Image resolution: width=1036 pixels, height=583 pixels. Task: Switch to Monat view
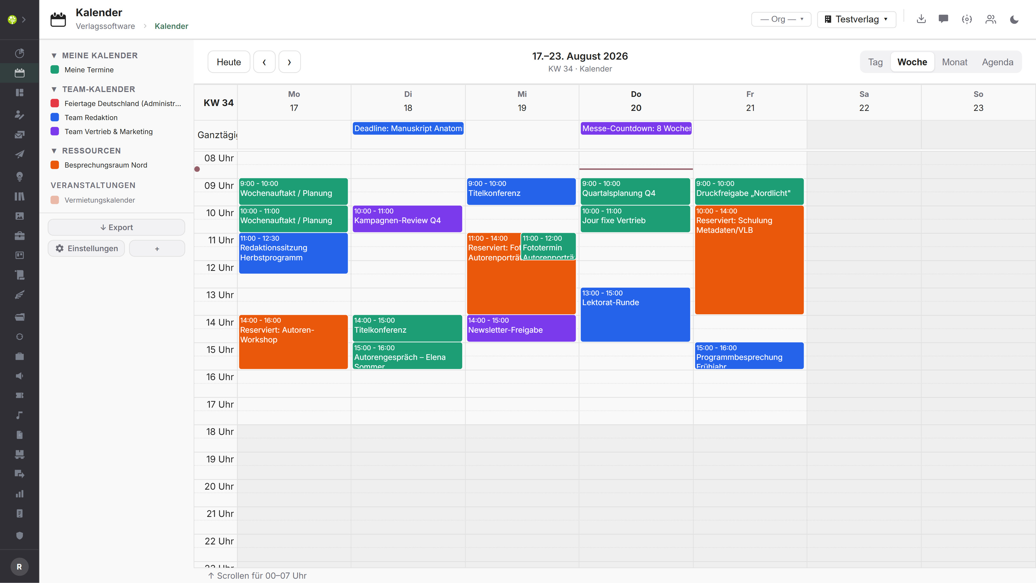[x=954, y=62]
